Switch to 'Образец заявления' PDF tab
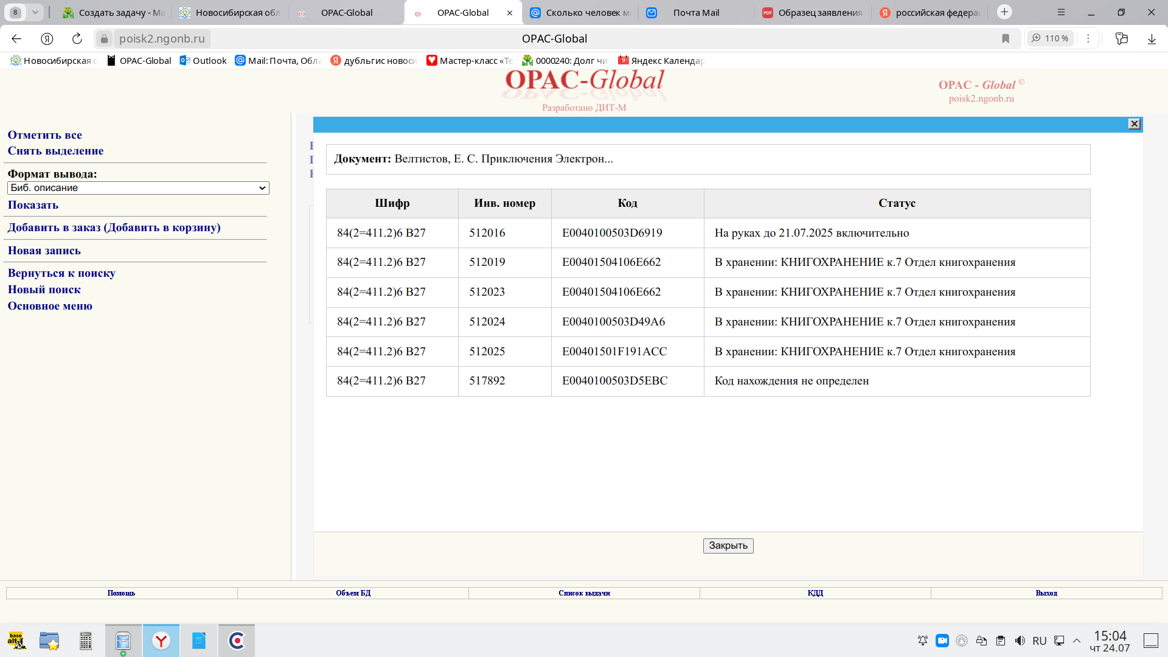 point(819,12)
